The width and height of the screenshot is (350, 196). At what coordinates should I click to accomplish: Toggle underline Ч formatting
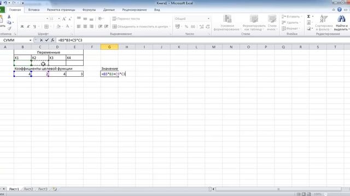point(34,27)
